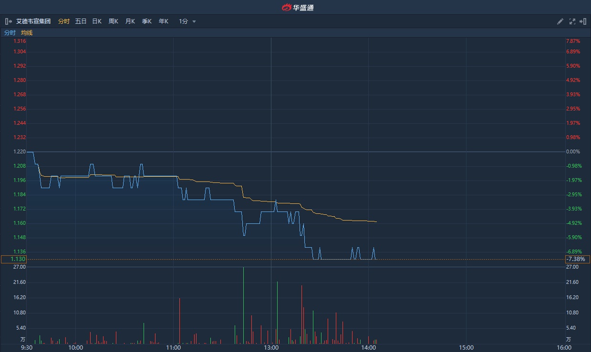This screenshot has width=591, height=352.
Task: Toggle the 分时 line legend
Action: pos(10,33)
